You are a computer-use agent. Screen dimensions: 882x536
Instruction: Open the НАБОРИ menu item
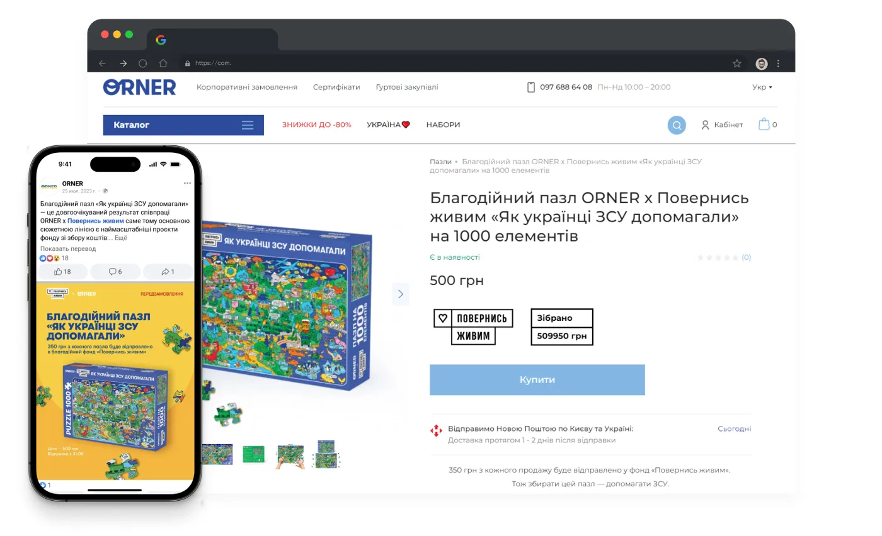point(443,125)
